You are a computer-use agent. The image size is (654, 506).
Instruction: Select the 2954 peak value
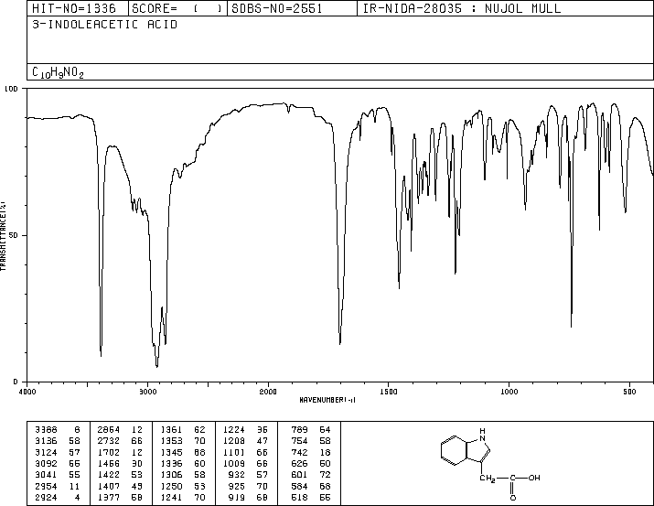(x=46, y=487)
